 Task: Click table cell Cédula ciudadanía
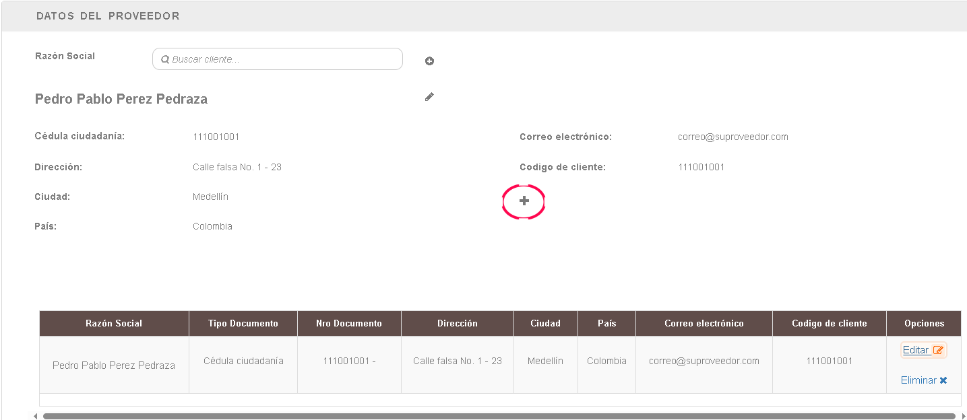coord(243,365)
